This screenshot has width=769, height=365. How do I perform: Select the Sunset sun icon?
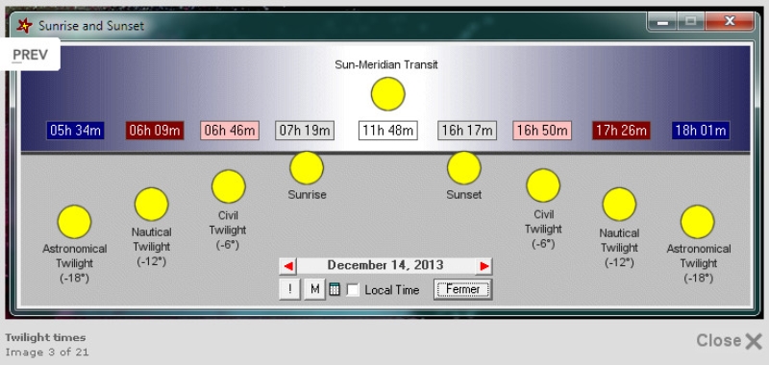[x=464, y=168]
